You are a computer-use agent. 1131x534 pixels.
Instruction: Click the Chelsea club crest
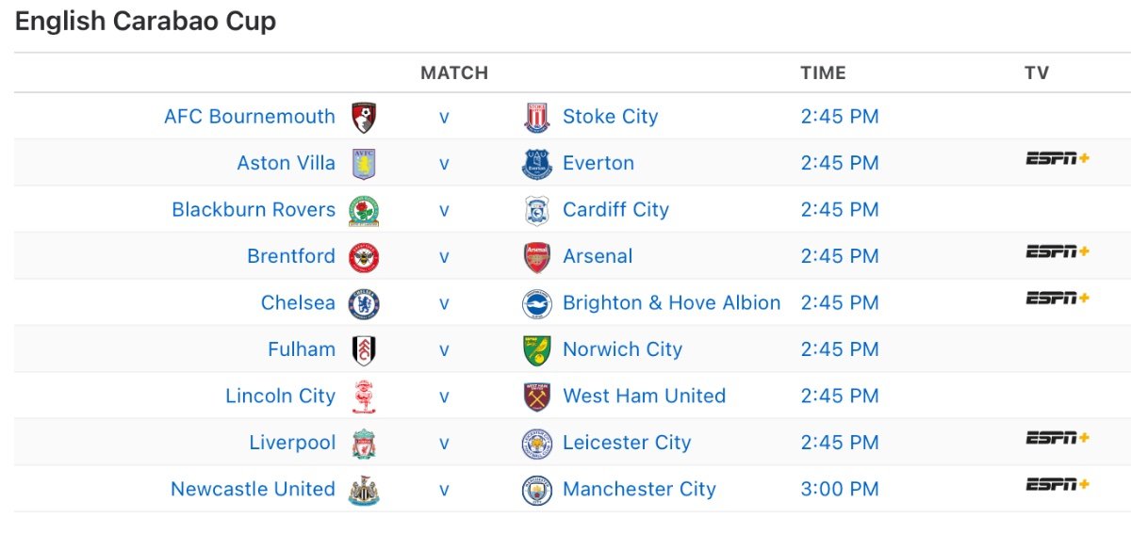(364, 303)
